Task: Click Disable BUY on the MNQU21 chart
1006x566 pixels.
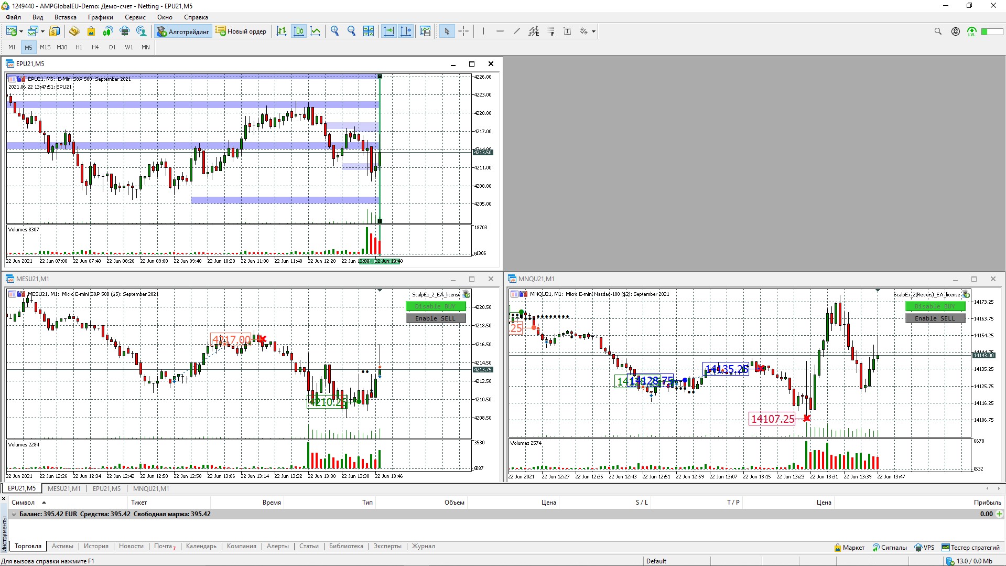Action: coord(935,306)
